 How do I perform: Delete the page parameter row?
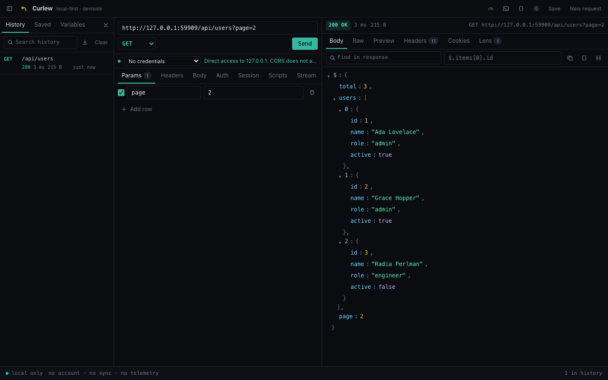point(312,93)
